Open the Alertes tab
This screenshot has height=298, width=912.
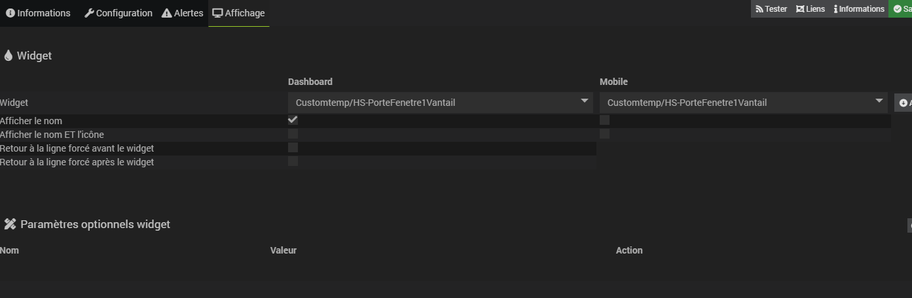183,13
